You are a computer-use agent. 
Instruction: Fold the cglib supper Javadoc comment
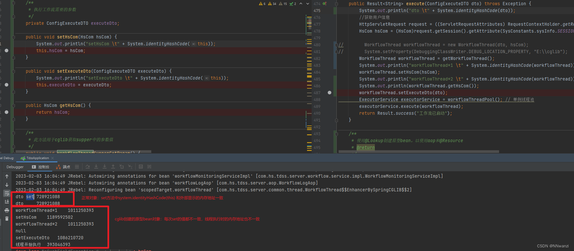13,133
